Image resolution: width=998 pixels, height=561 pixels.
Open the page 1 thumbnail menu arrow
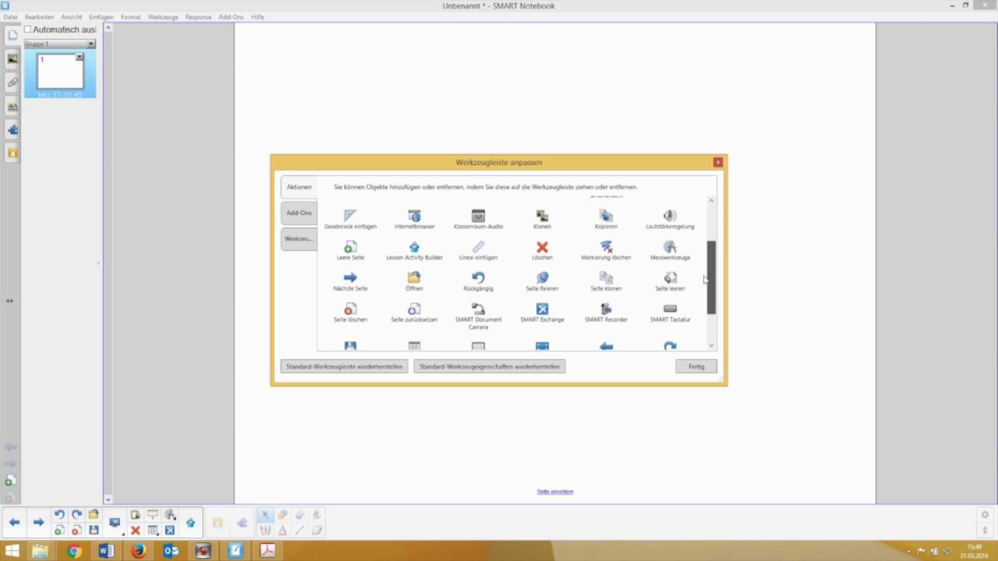79,57
